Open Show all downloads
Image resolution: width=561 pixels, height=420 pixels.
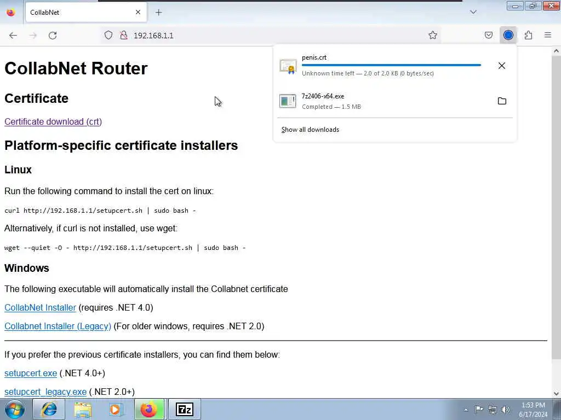click(310, 130)
